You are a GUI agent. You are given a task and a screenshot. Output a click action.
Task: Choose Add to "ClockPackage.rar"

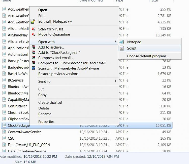click(59, 53)
